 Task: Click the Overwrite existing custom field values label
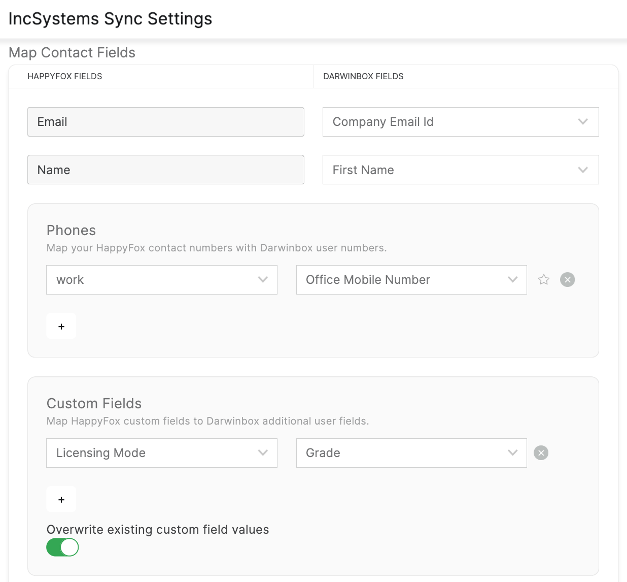(158, 530)
